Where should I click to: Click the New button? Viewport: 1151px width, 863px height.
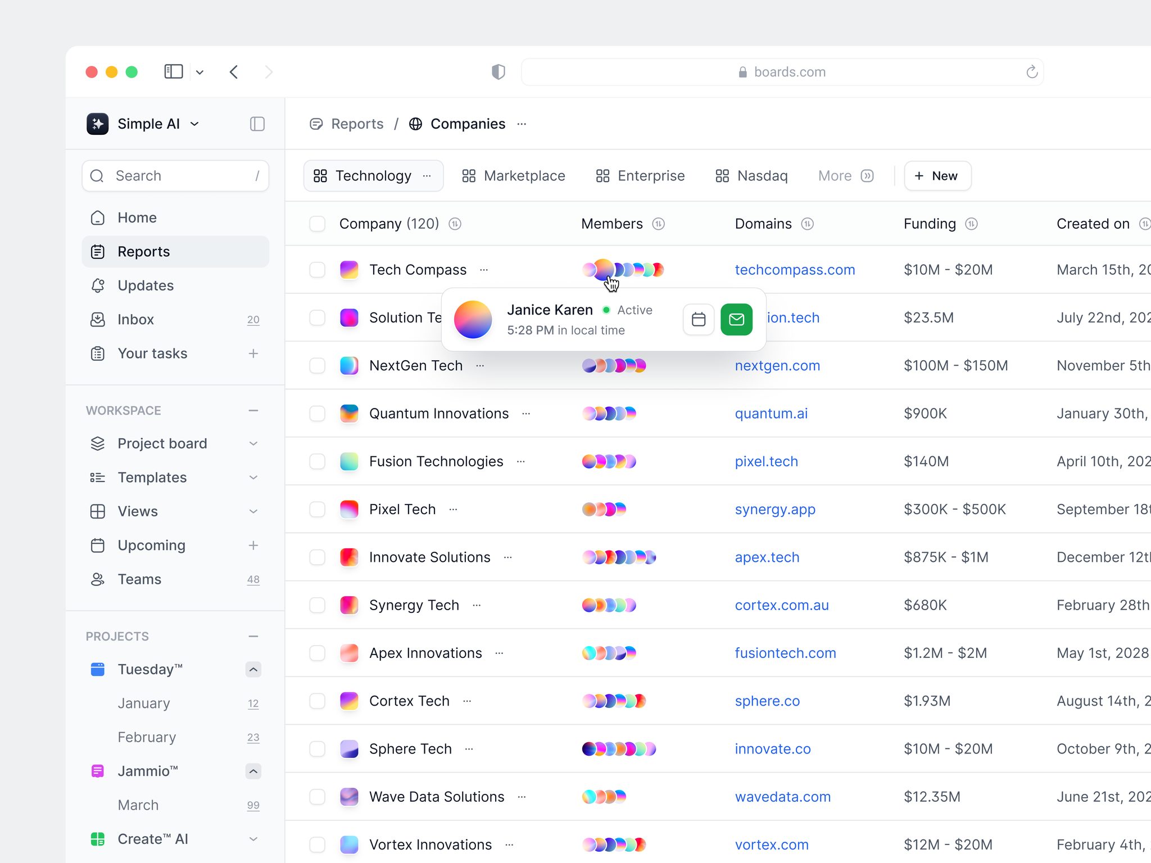point(937,176)
